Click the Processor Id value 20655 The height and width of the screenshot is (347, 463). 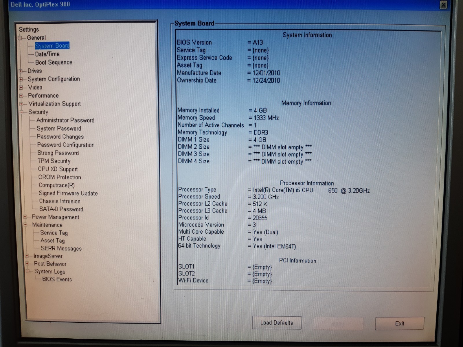[x=260, y=218]
